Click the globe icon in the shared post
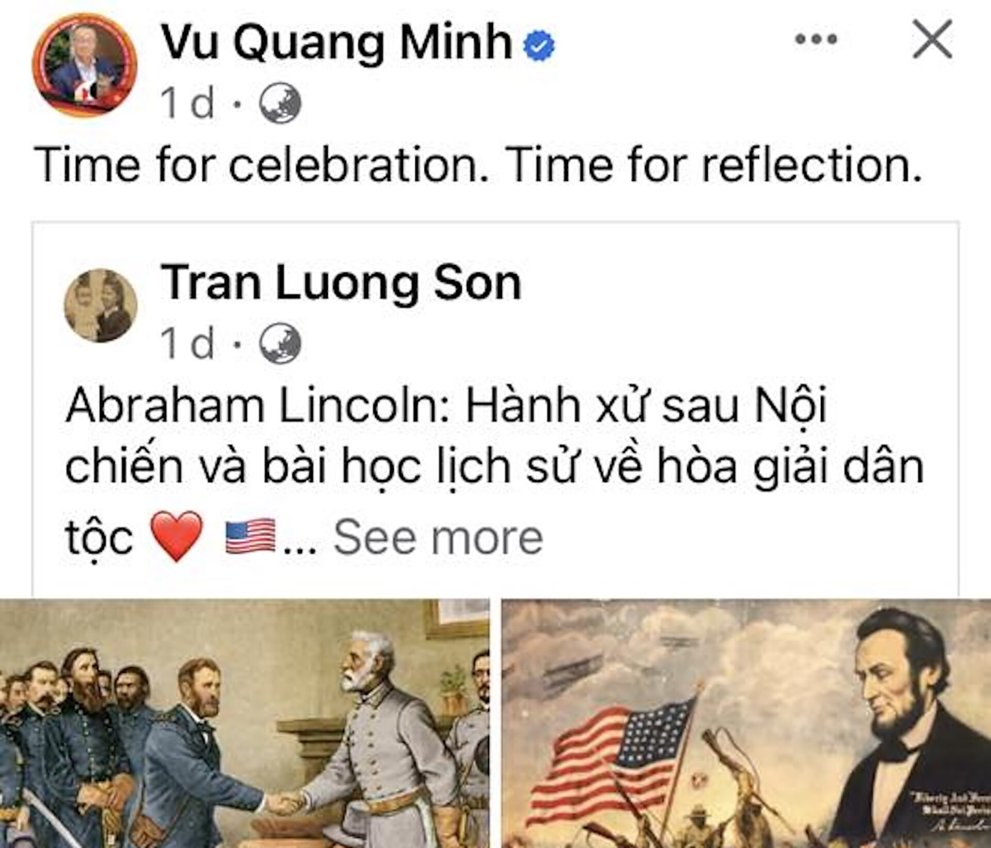This screenshot has width=991, height=848. 280,343
